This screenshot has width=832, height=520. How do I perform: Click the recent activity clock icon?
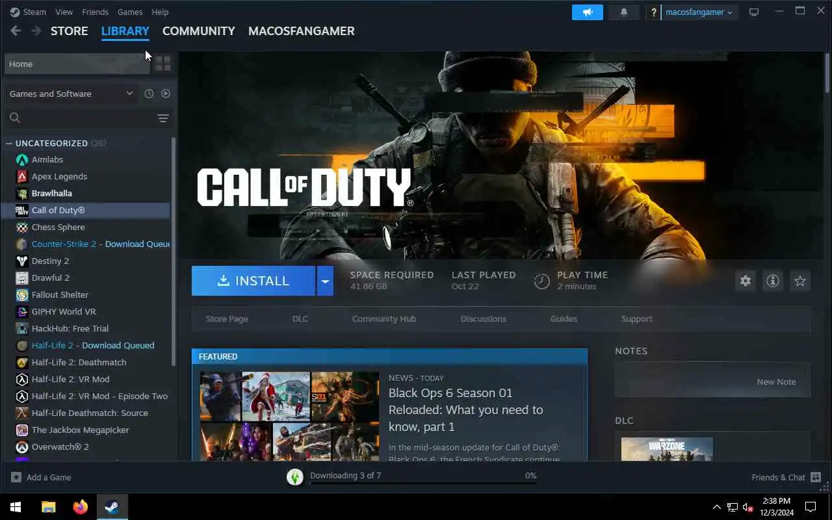(x=149, y=94)
